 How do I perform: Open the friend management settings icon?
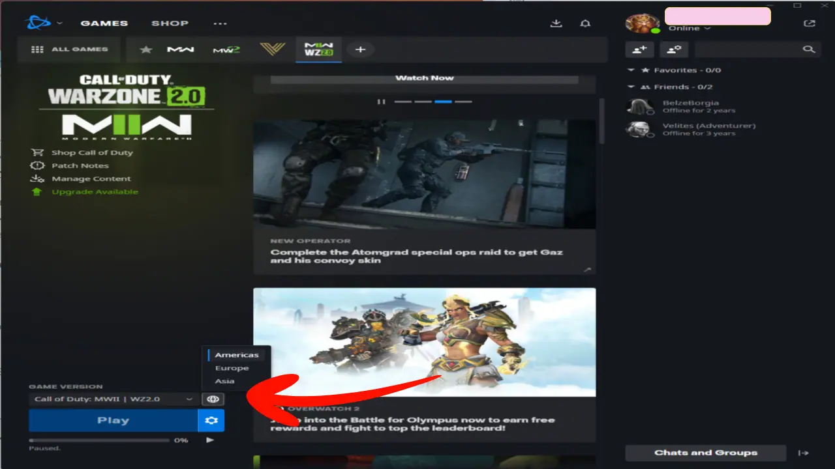pyautogui.click(x=673, y=50)
